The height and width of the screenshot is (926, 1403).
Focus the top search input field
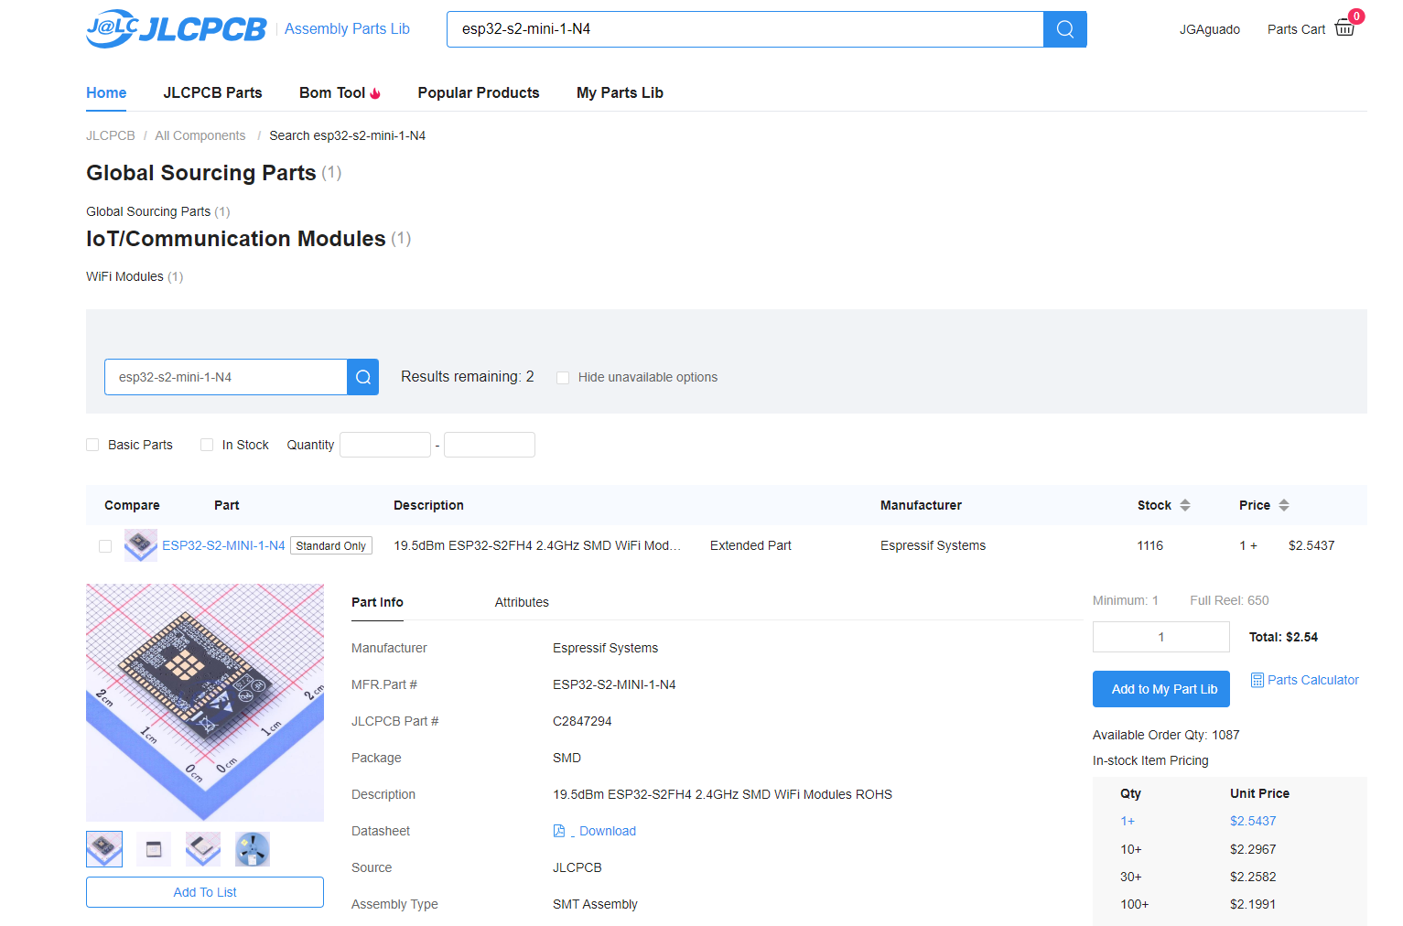[745, 29]
